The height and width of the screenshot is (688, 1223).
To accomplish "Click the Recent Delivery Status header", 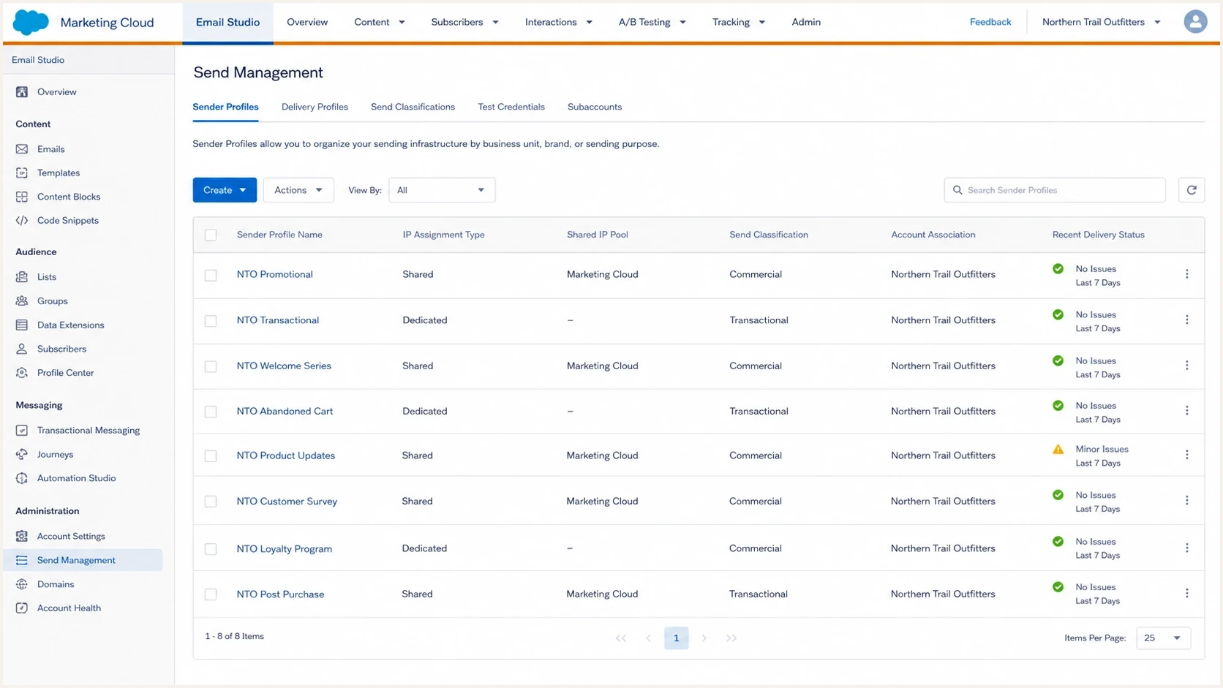I will tap(1098, 235).
